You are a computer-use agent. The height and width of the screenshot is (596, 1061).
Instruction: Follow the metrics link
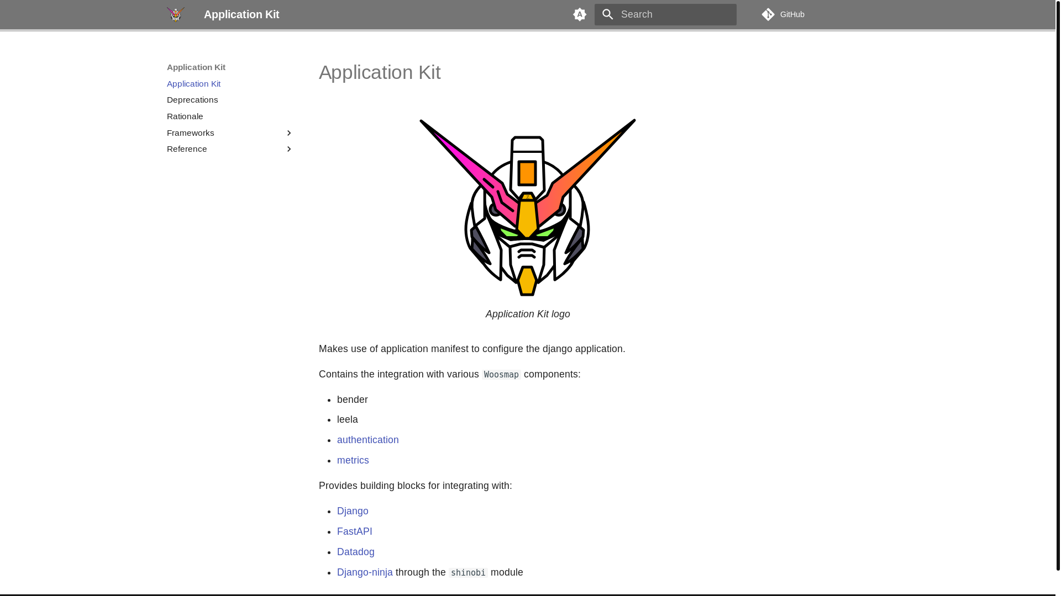[x=353, y=460]
